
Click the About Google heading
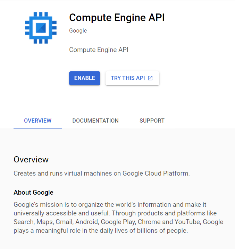[33, 192]
